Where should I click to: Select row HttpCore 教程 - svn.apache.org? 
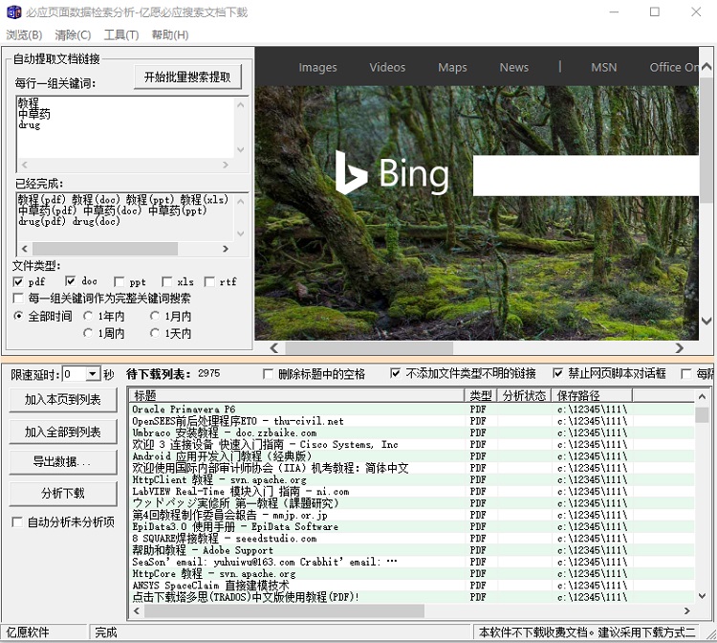pos(411,573)
